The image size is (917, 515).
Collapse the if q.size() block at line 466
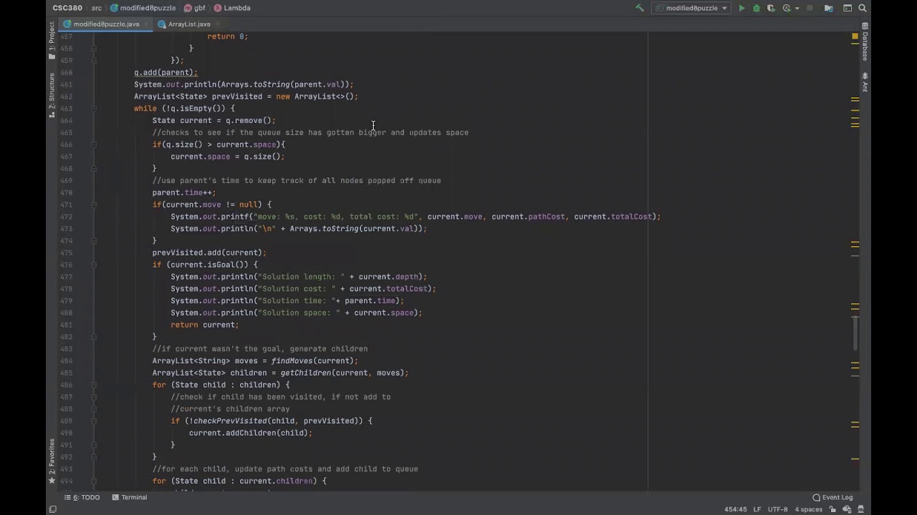(x=95, y=144)
